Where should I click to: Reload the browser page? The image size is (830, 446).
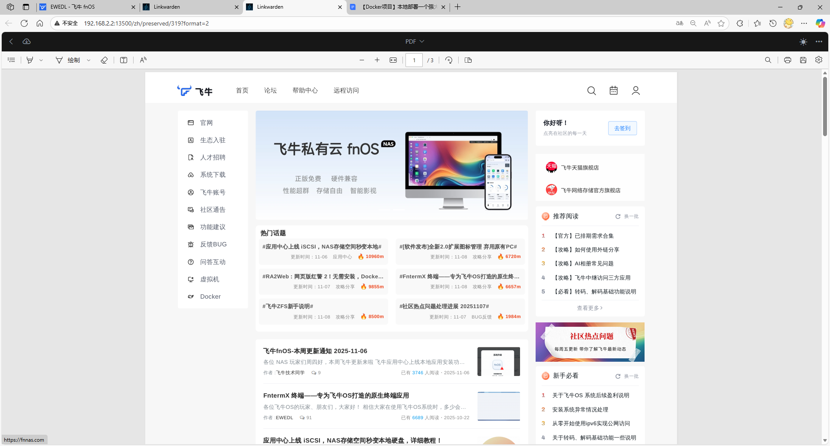pos(24,23)
